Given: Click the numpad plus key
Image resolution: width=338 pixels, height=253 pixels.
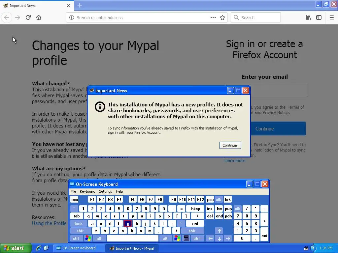Looking at the screenshot, I should 264,220.
